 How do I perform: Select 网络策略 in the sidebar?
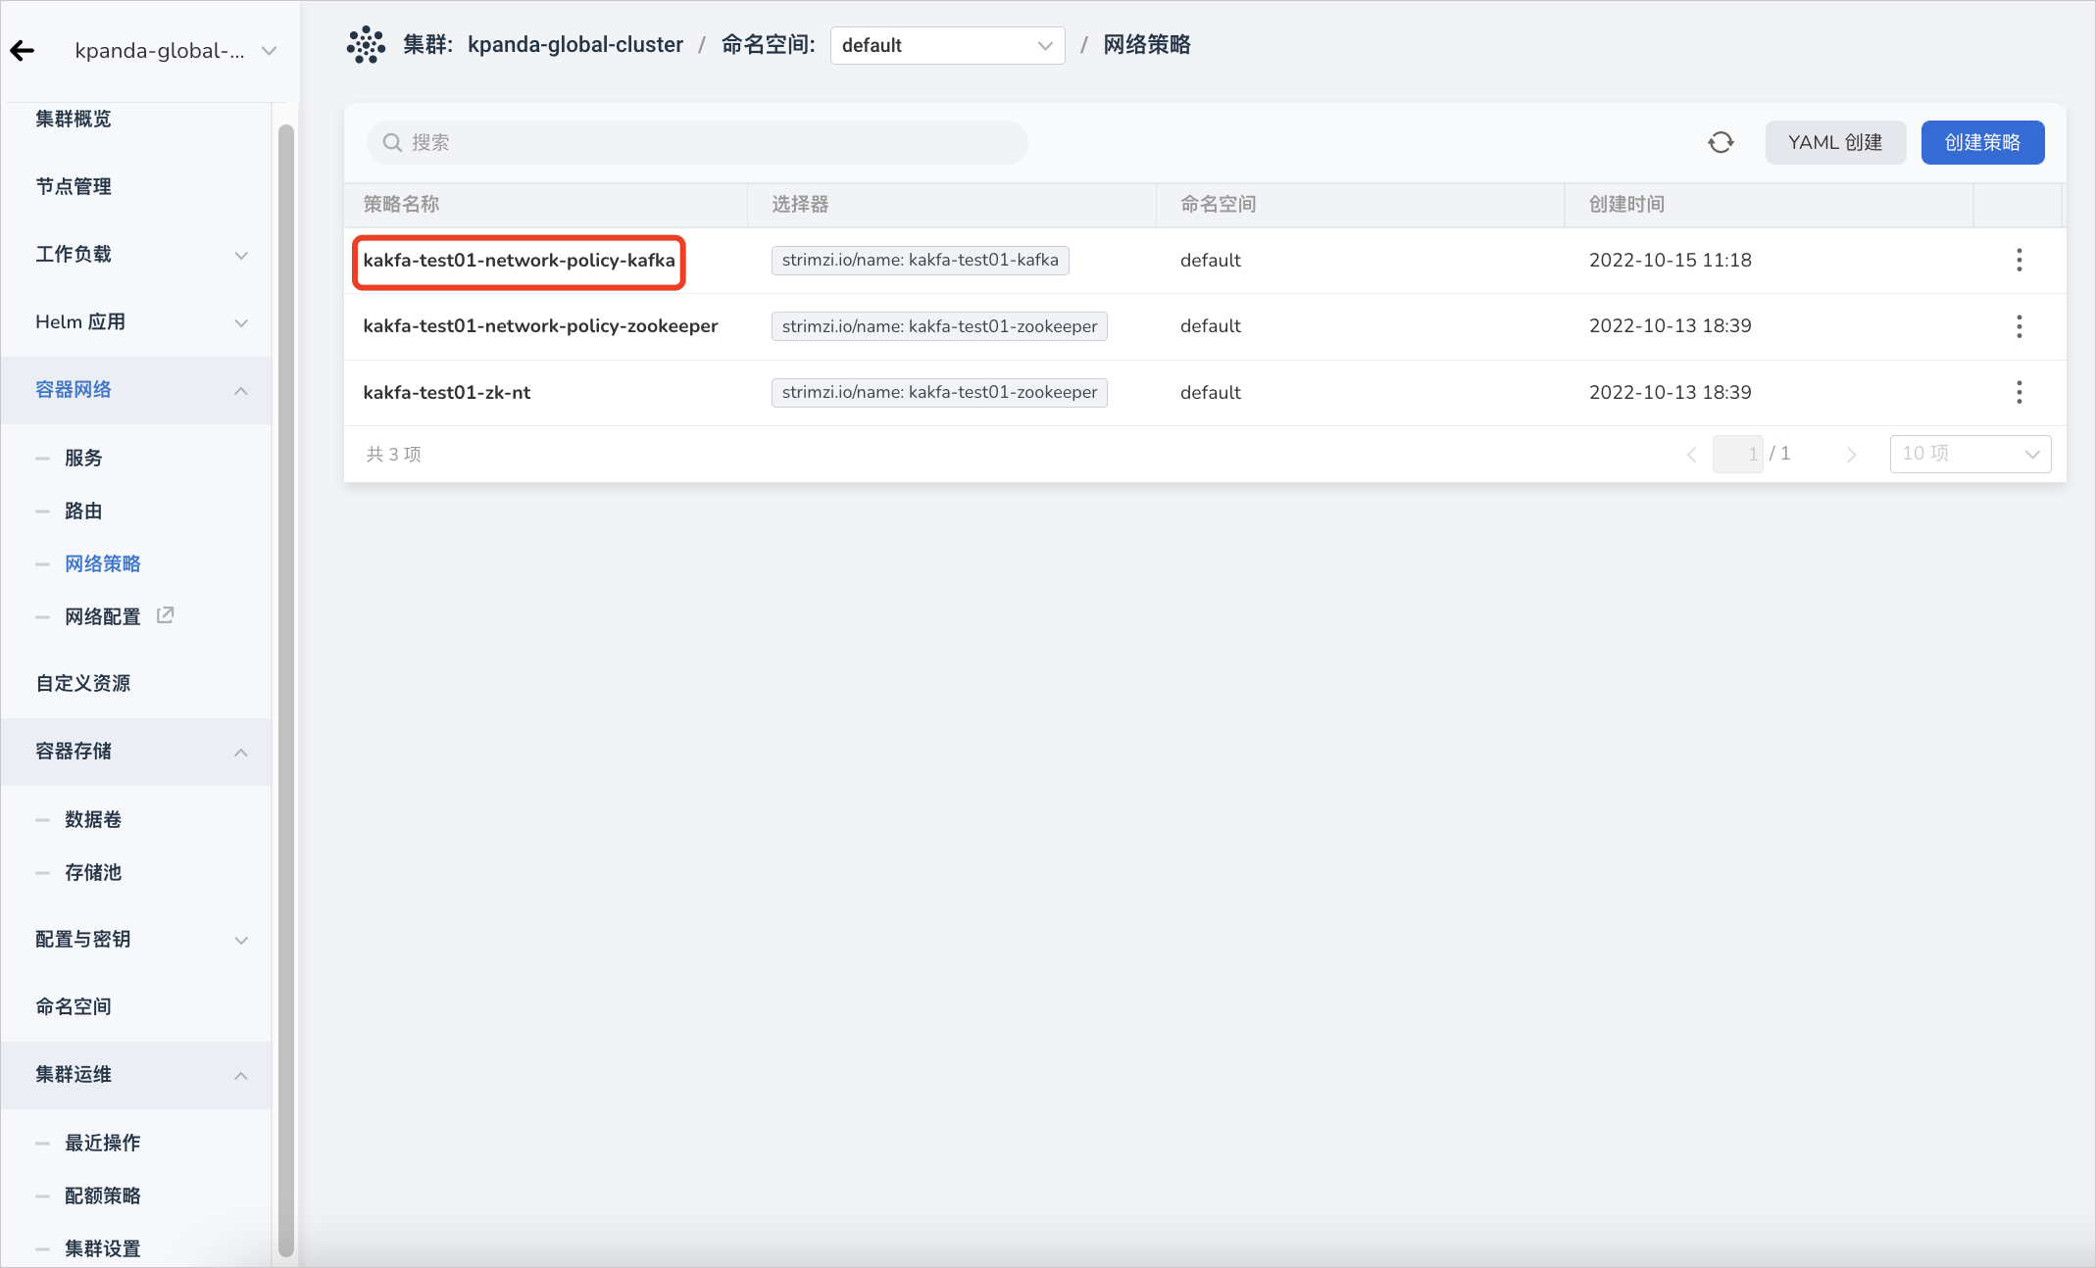pyautogui.click(x=103, y=563)
